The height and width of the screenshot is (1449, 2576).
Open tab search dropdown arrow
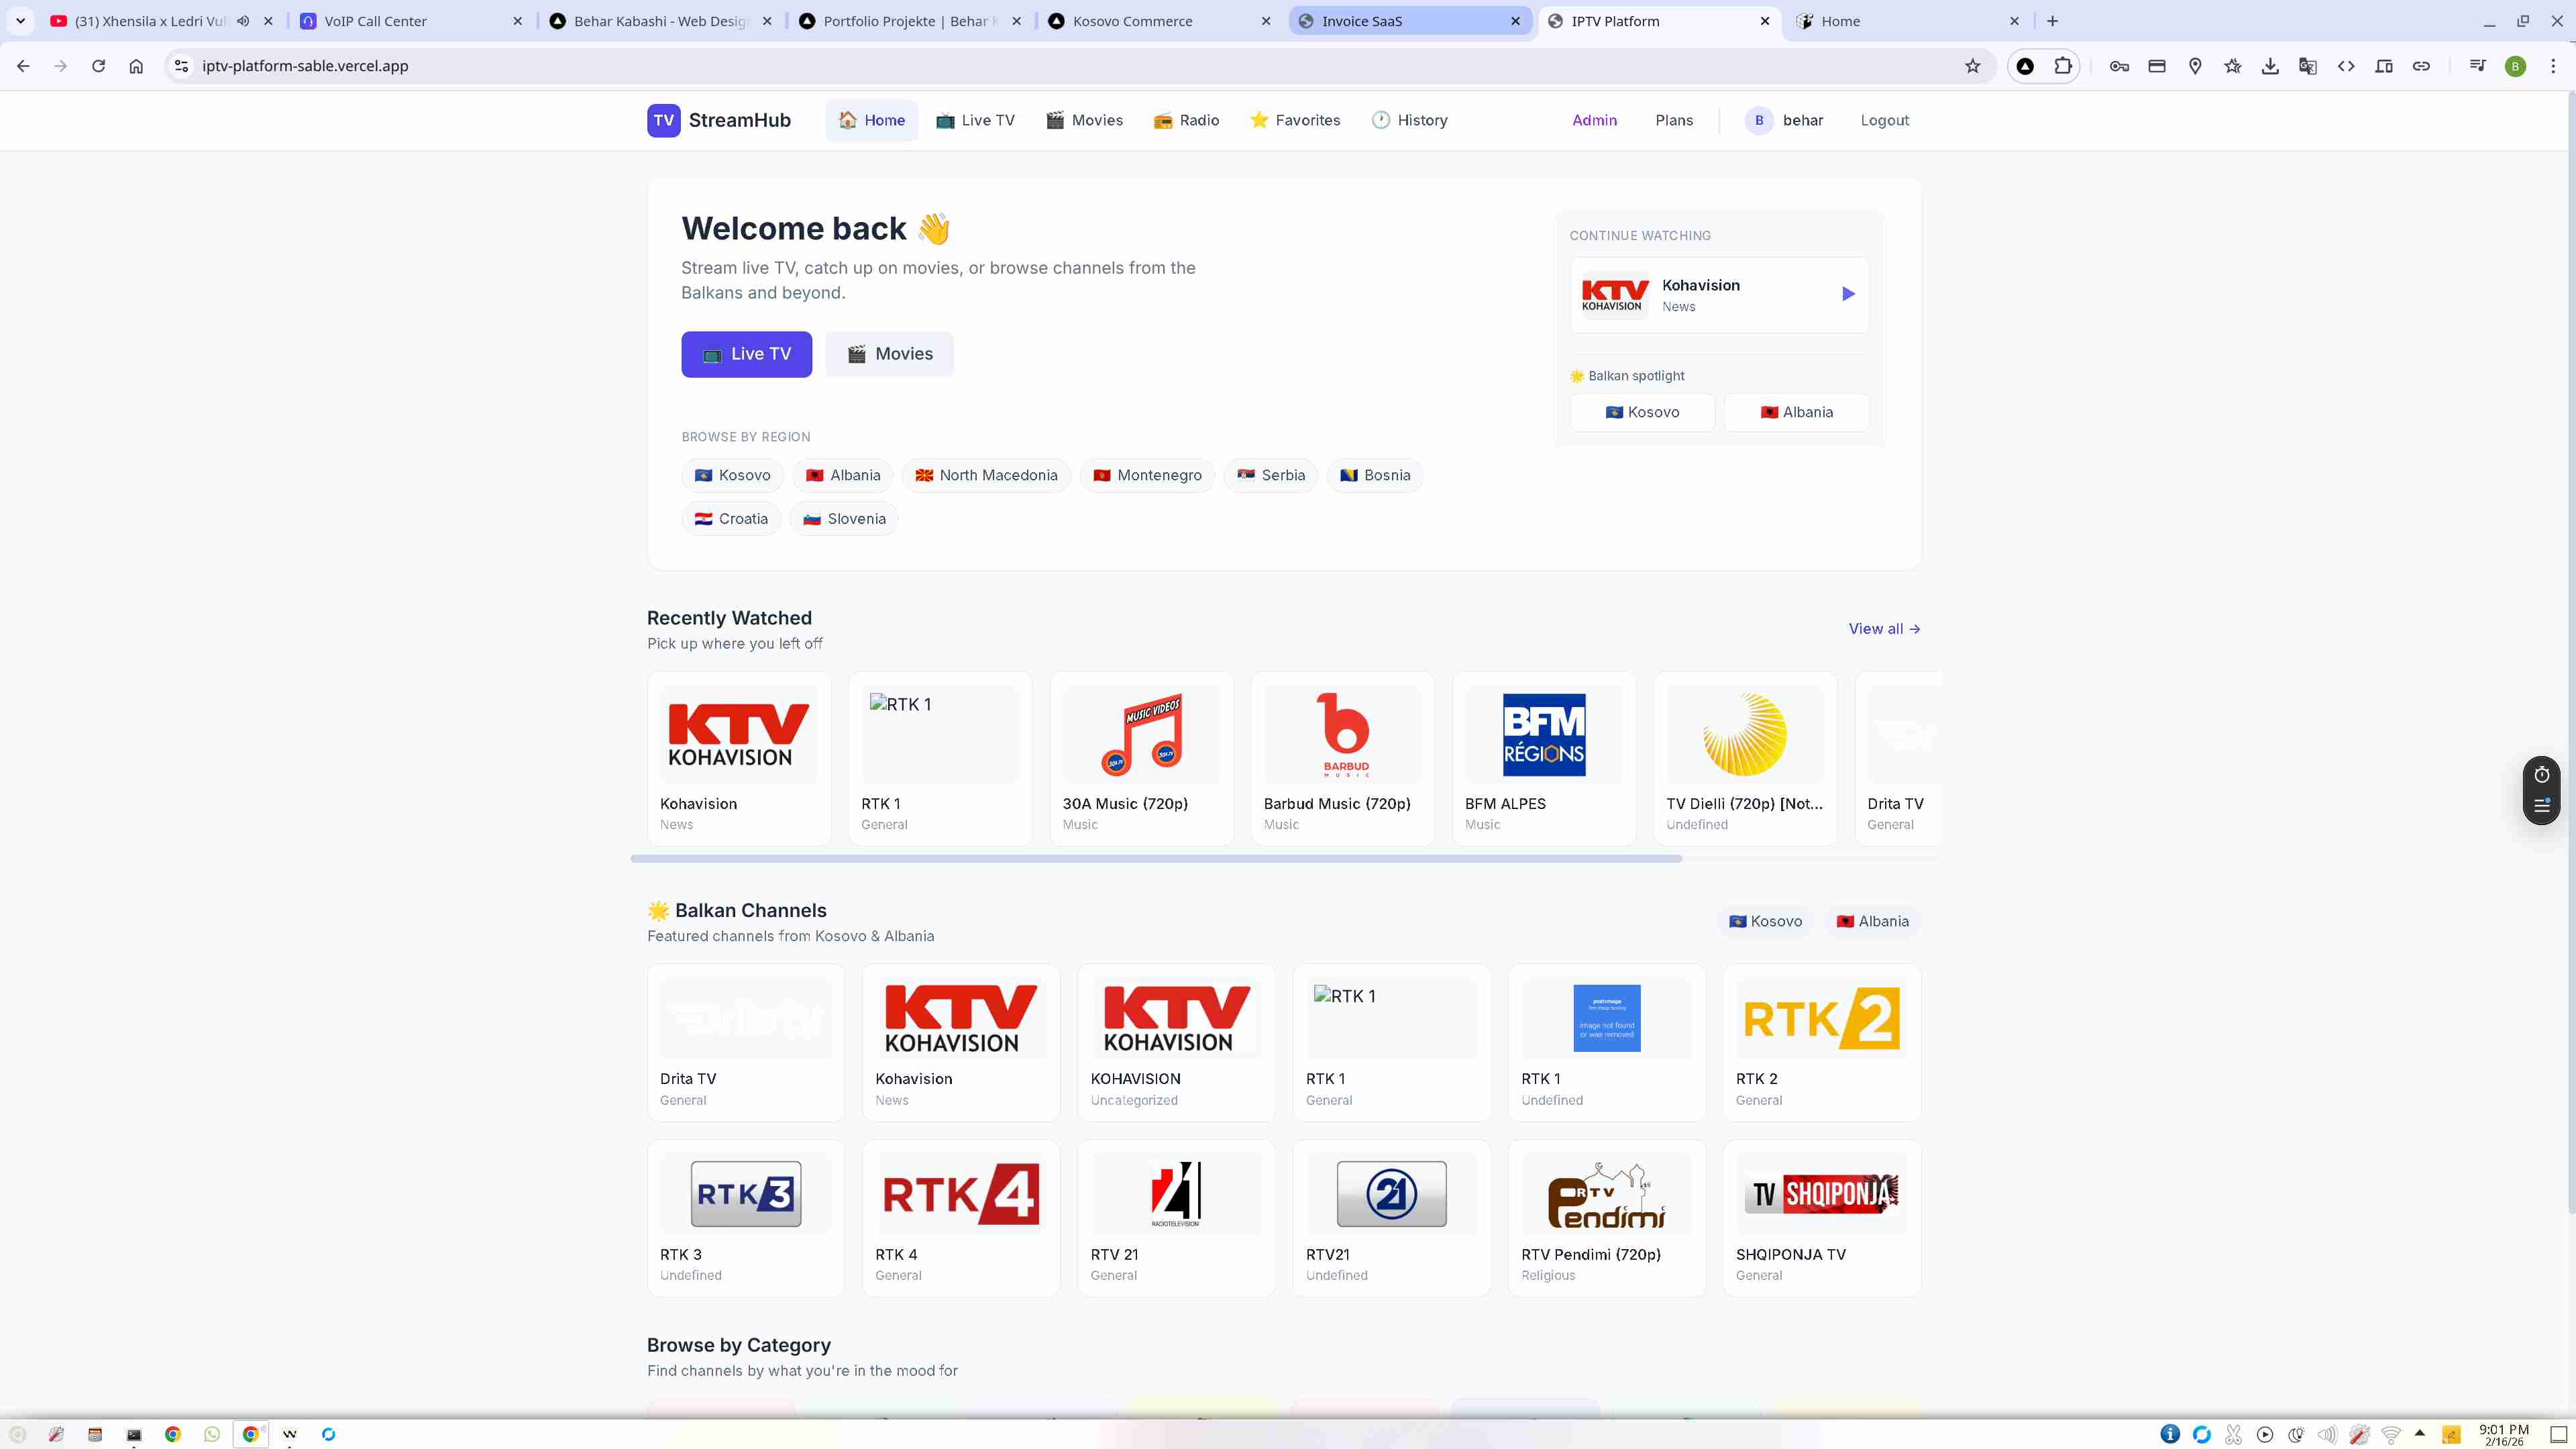20,21
